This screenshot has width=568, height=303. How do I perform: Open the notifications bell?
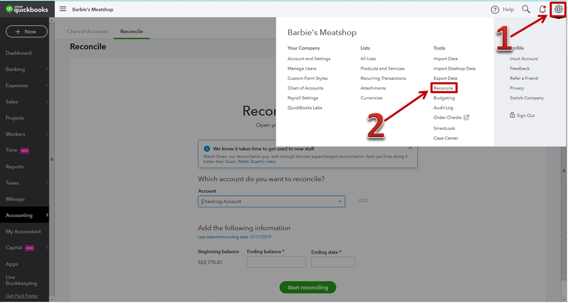coord(542,9)
